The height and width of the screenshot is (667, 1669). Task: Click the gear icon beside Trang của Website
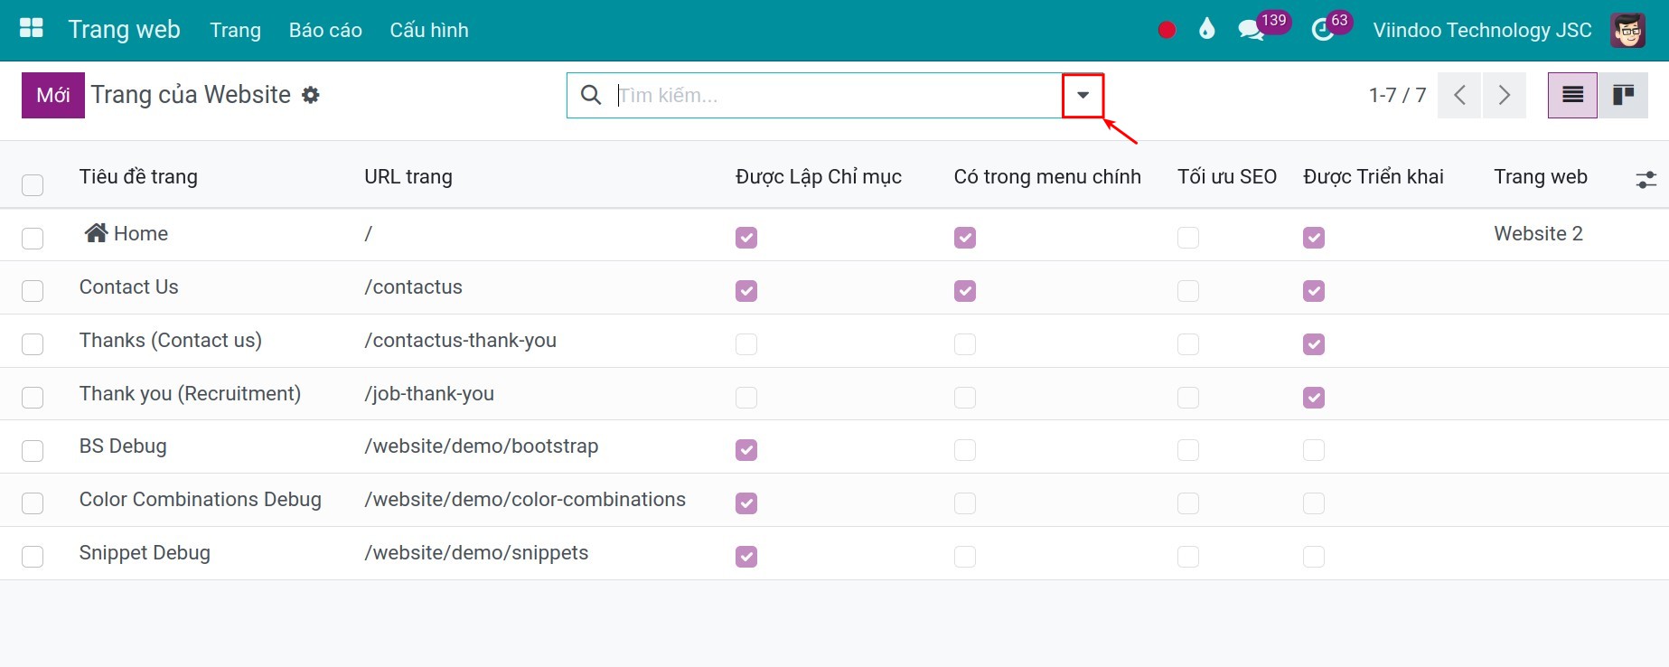[311, 95]
